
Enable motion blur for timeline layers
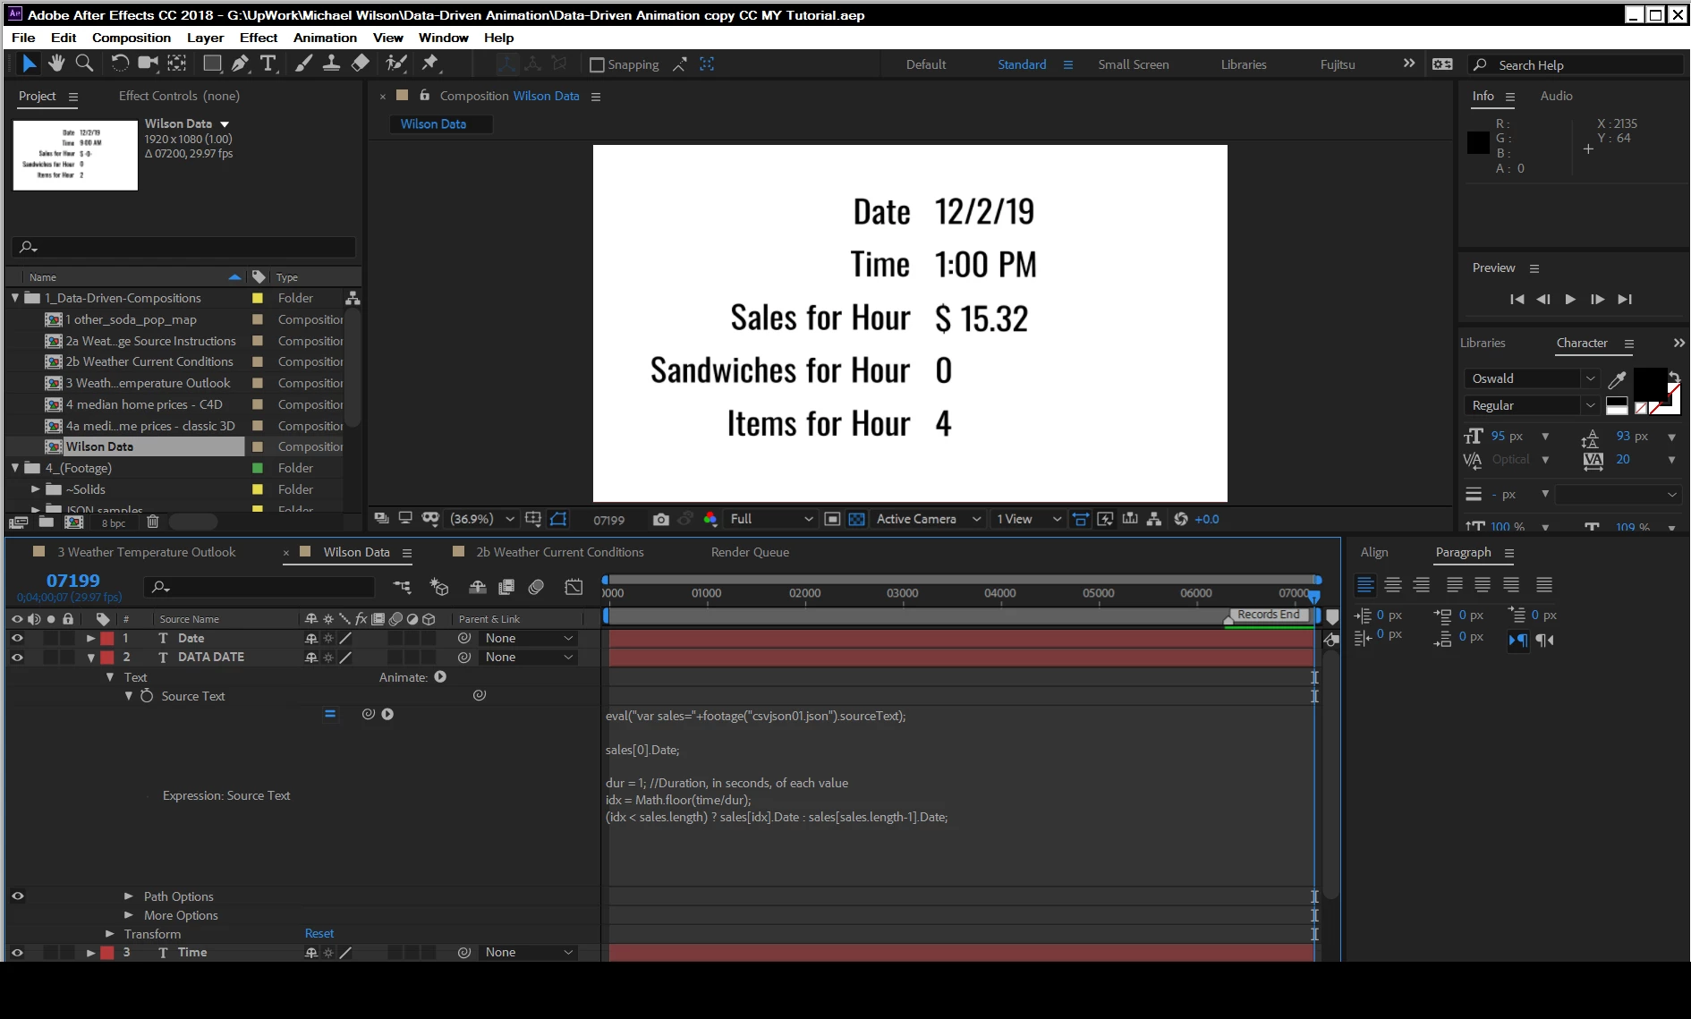536,587
